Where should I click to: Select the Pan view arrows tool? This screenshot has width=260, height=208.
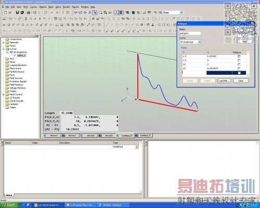[85, 12]
